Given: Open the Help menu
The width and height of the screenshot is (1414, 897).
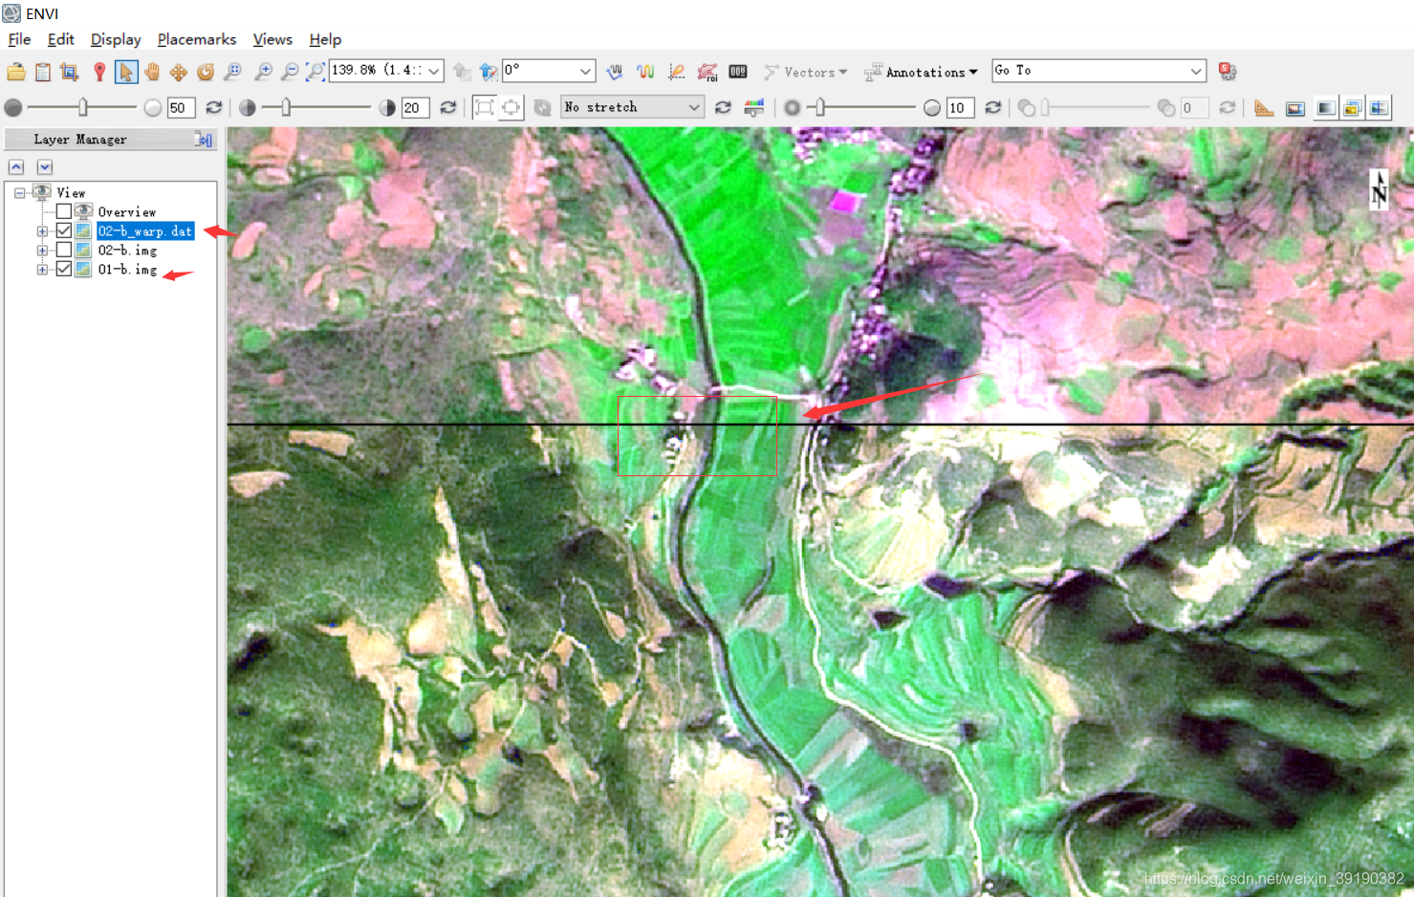Looking at the screenshot, I should 325,39.
